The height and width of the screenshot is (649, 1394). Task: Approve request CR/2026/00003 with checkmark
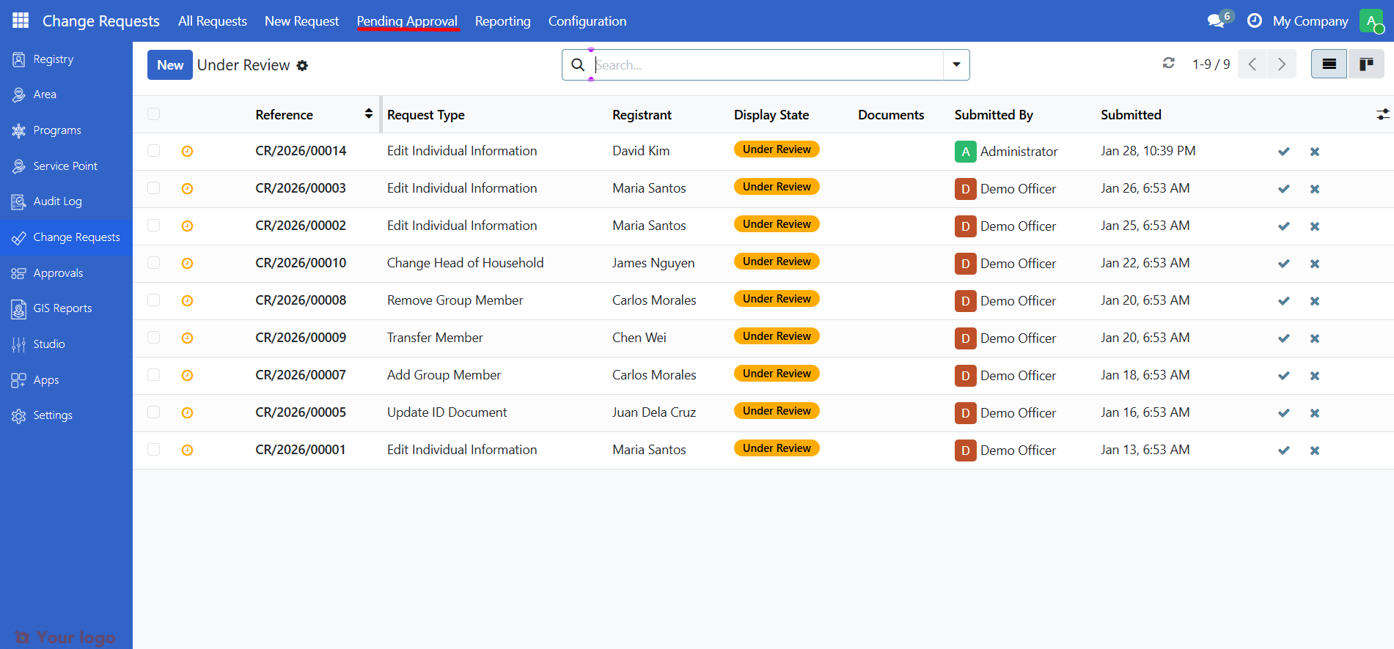click(x=1283, y=189)
